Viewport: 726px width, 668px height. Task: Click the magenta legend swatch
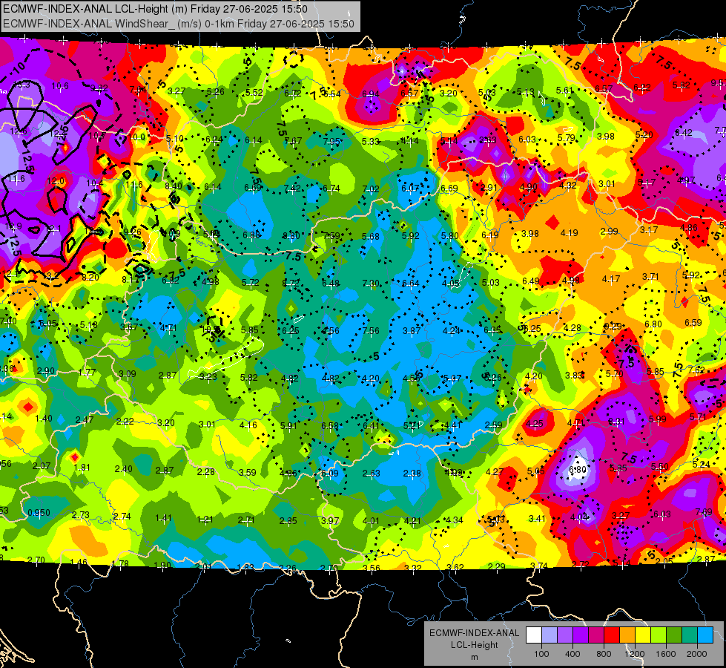pyautogui.click(x=596, y=635)
